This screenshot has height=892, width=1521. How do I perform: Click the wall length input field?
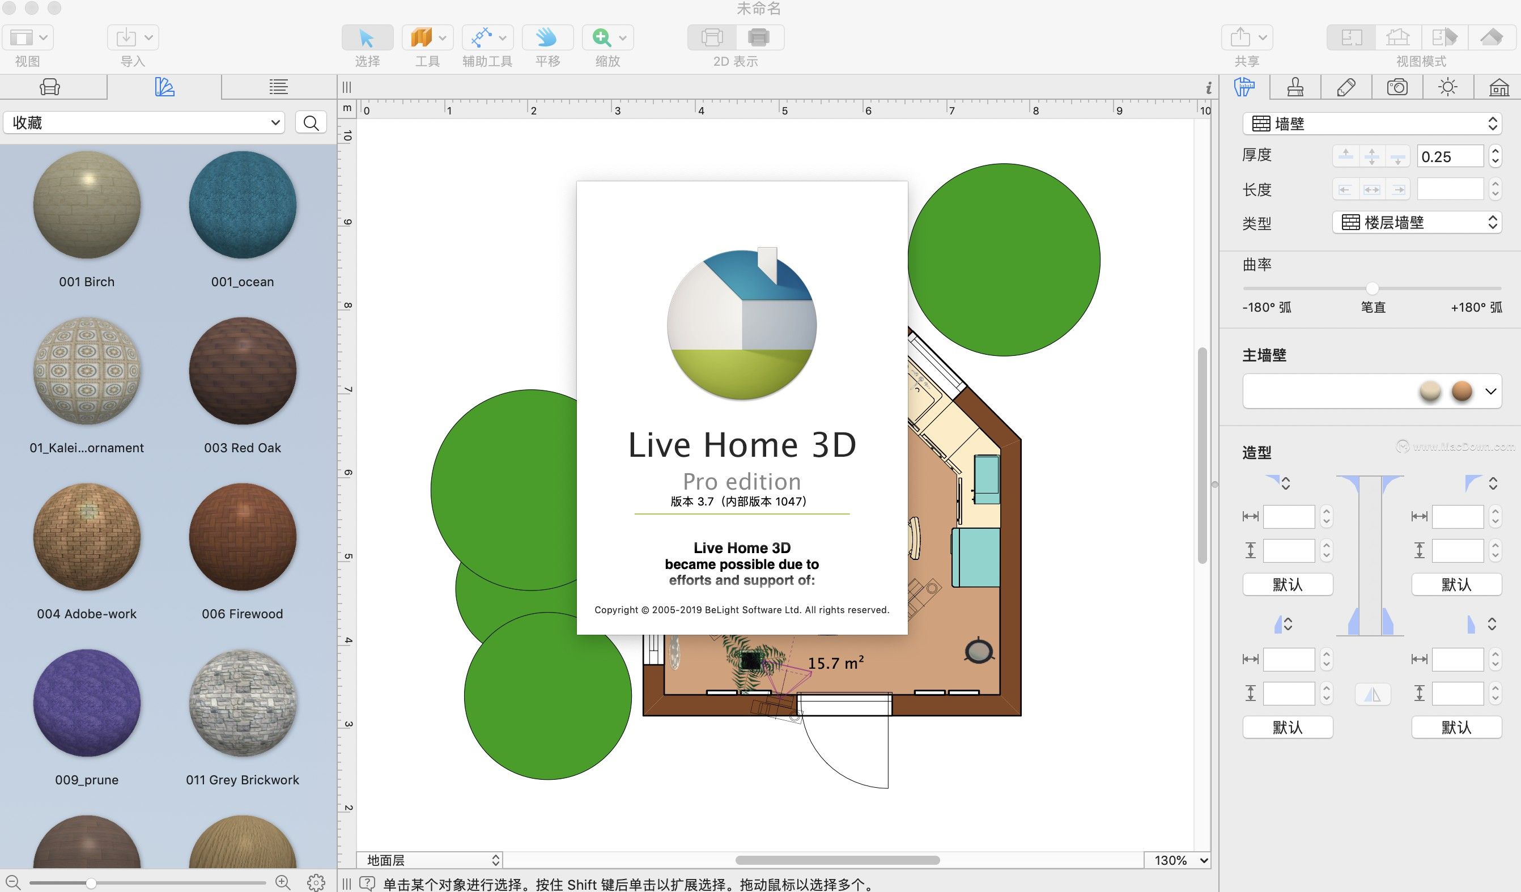pyautogui.click(x=1449, y=189)
